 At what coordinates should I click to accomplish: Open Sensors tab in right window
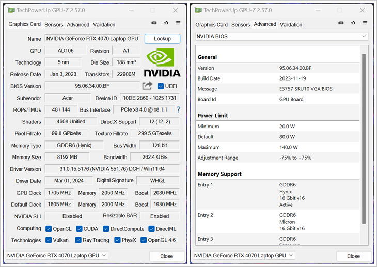[241, 25]
